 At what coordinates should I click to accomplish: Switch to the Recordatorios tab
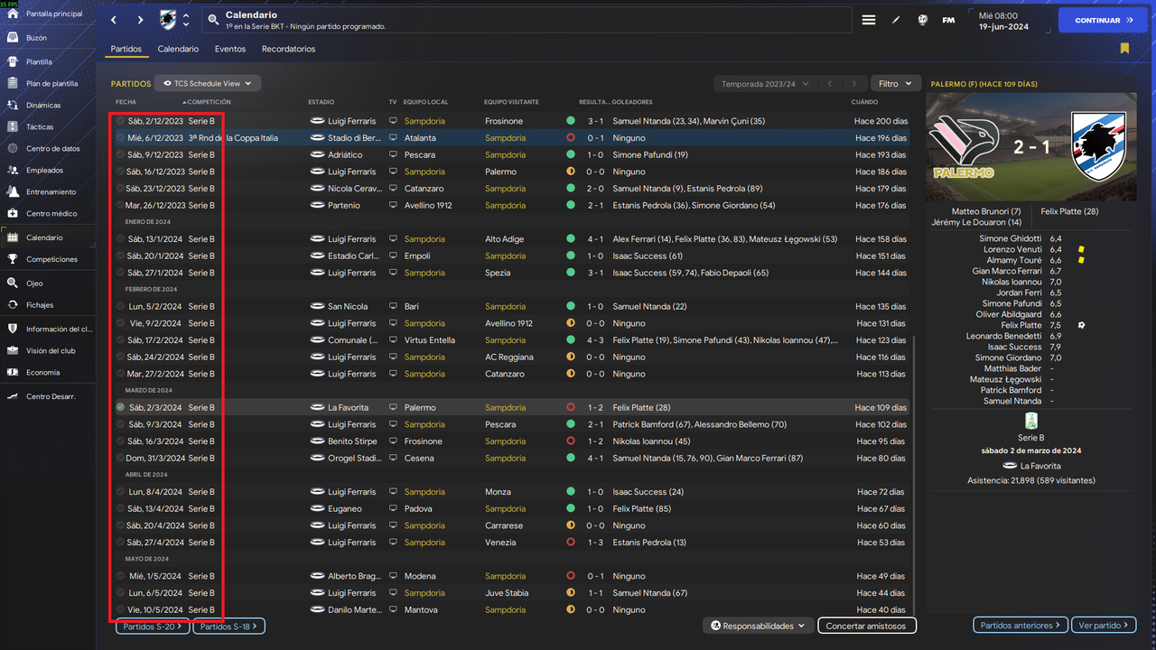[289, 49]
